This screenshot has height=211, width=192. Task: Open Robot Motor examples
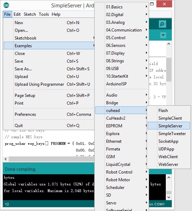click(x=121, y=180)
